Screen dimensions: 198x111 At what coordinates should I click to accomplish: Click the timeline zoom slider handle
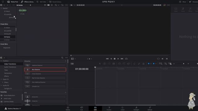tap(183, 64)
